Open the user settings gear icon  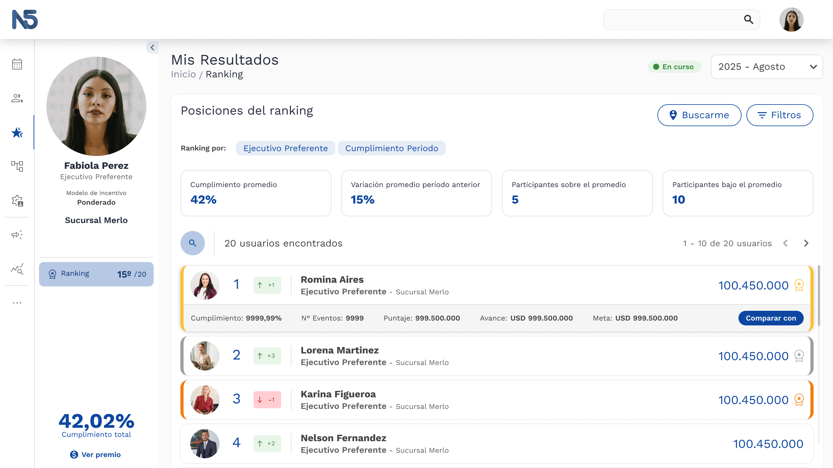point(17,200)
